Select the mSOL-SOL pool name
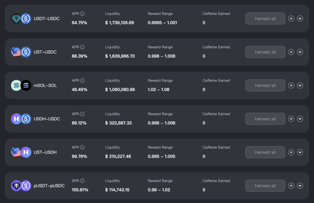314x203 pixels. point(45,85)
